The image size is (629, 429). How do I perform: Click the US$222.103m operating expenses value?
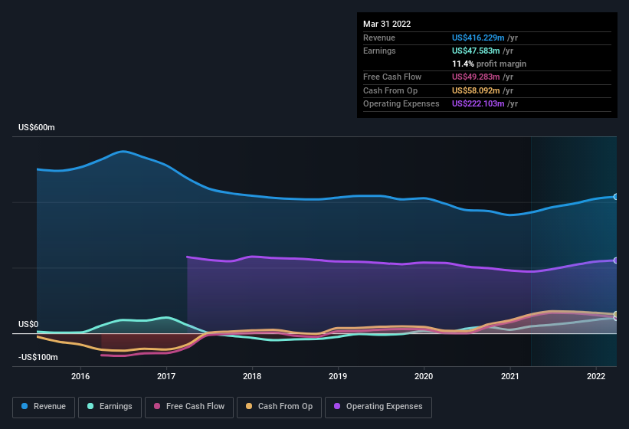(x=478, y=104)
